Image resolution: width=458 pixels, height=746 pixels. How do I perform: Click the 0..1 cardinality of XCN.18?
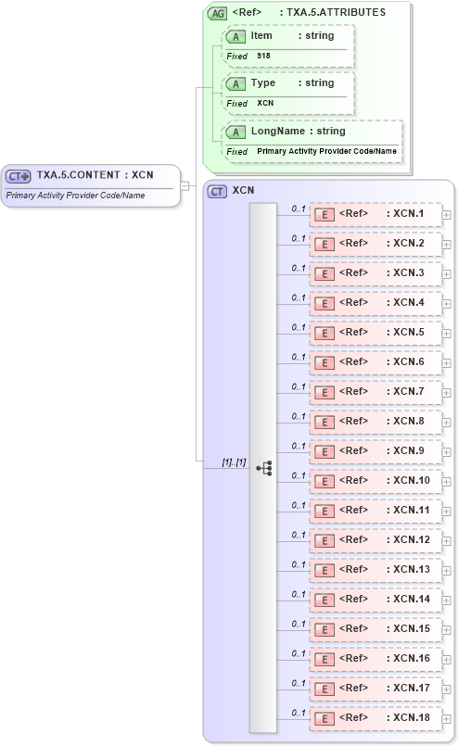[299, 713]
